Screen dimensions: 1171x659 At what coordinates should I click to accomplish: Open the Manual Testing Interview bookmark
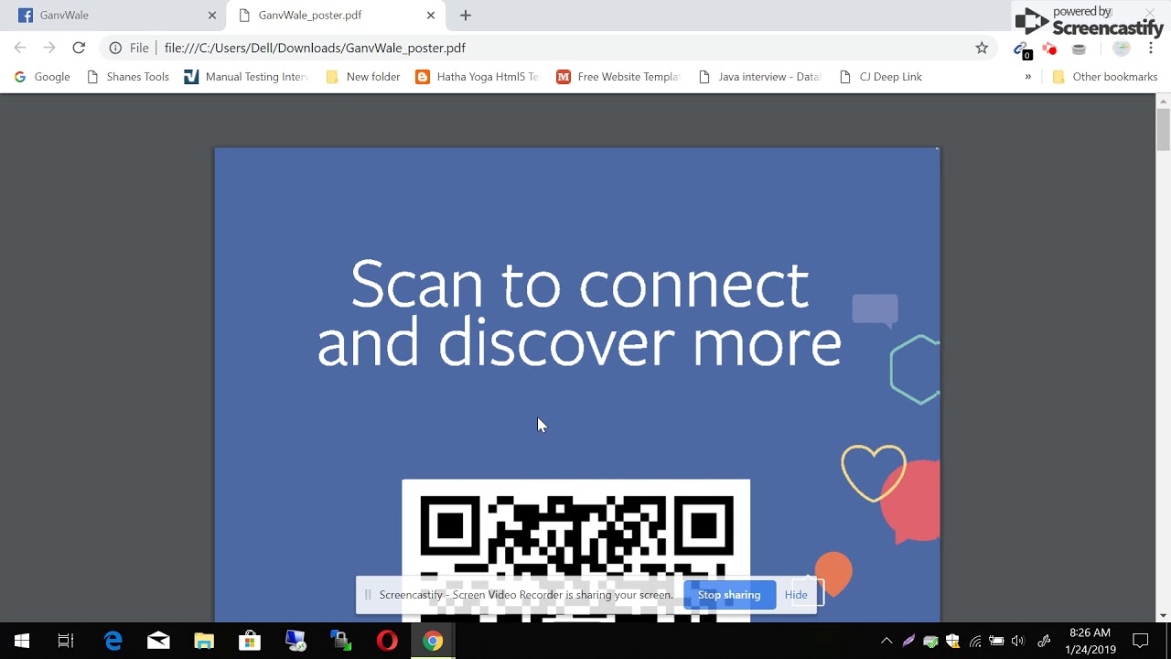tap(247, 77)
